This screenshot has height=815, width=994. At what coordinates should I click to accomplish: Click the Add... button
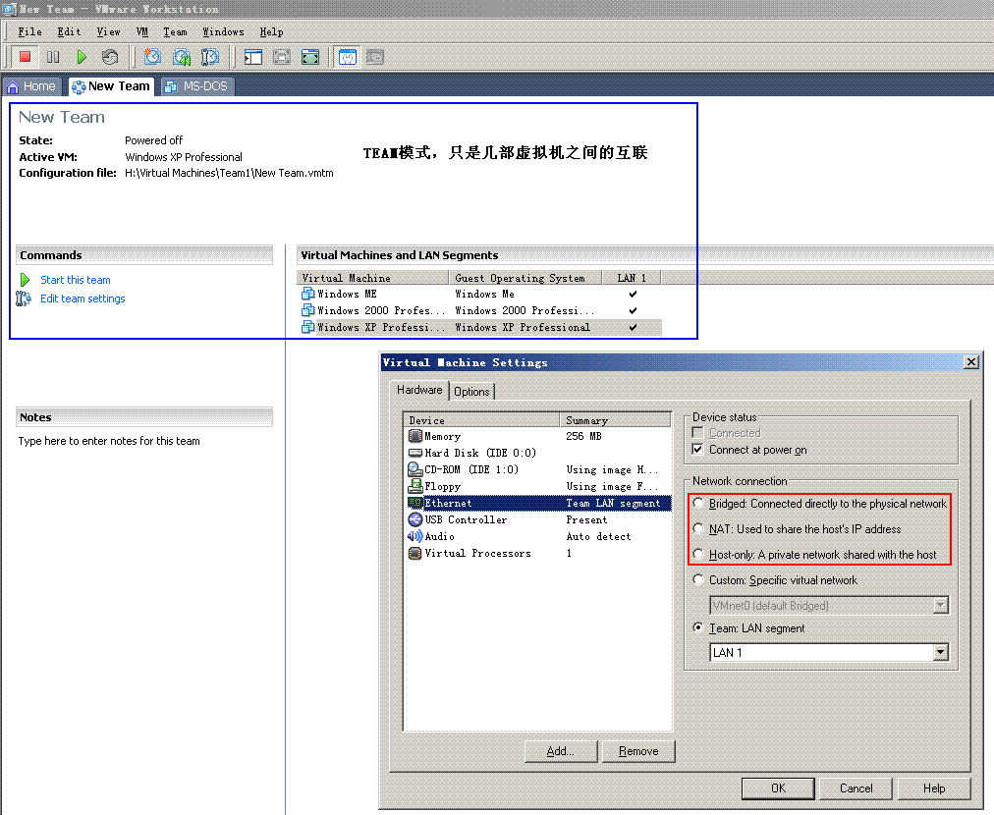coord(561,751)
